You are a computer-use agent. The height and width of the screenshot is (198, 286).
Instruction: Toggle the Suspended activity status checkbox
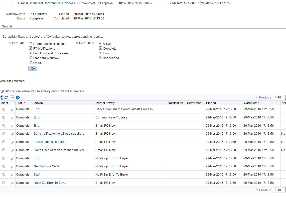[x=100, y=58]
